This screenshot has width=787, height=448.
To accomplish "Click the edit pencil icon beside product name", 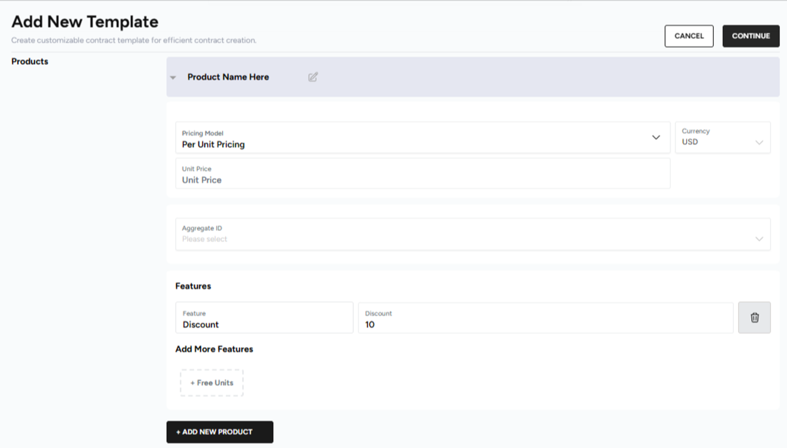I will pos(313,77).
